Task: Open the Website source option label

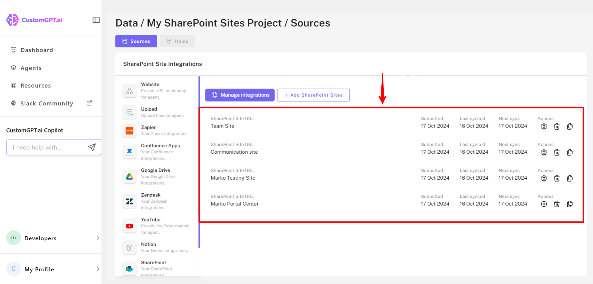Action: click(x=150, y=84)
